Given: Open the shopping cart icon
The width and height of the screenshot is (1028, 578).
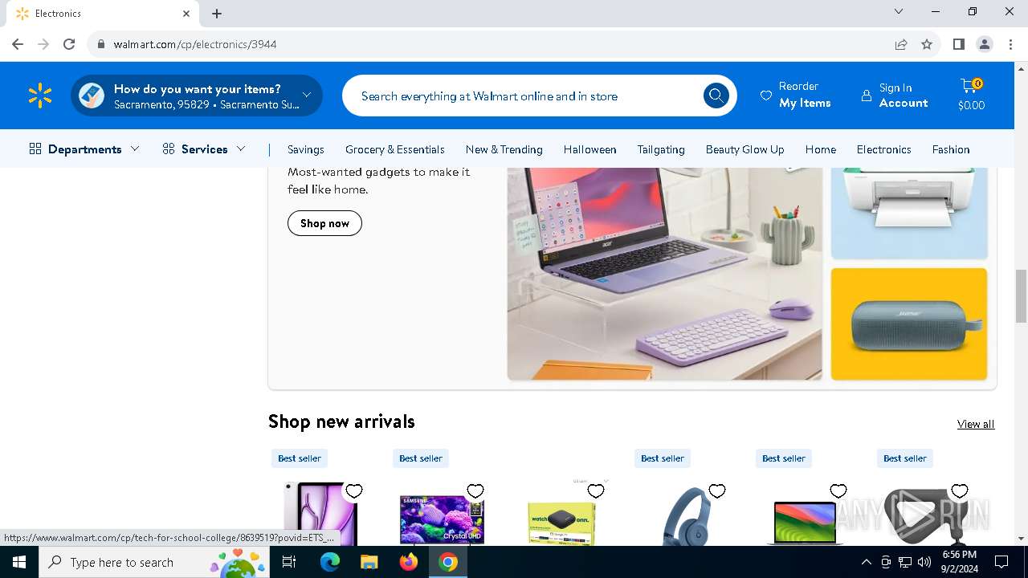Looking at the screenshot, I should click(x=970, y=85).
